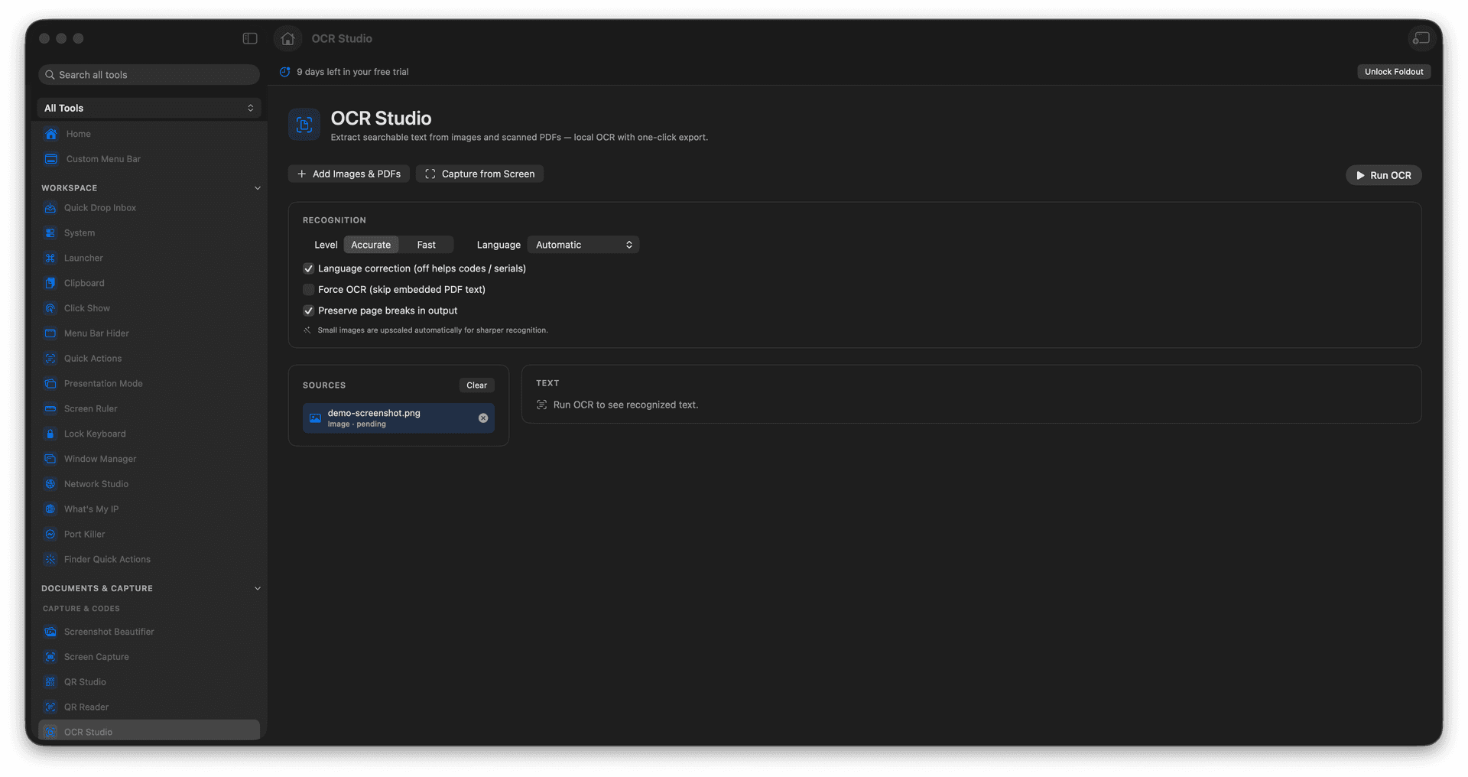Click Capture from Screen button
The image size is (1468, 777).
(x=479, y=174)
